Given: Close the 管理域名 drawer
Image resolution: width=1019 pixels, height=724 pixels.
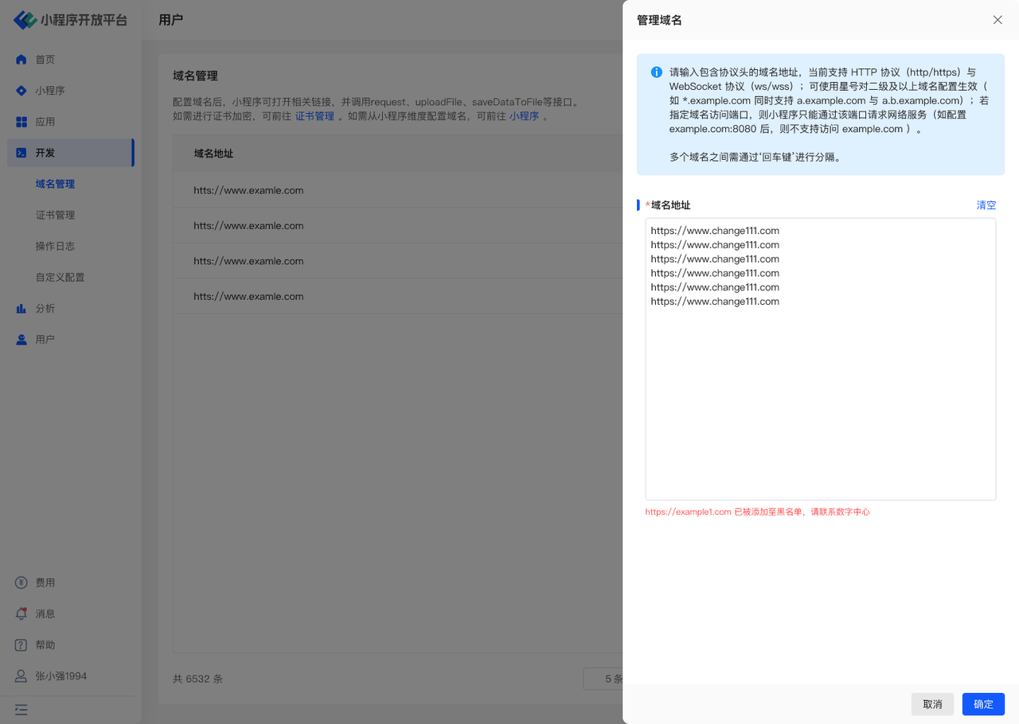Looking at the screenshot, I should [998, 20].
